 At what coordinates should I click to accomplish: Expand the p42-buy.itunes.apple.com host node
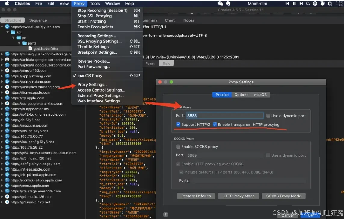click(x=2, y=114)
